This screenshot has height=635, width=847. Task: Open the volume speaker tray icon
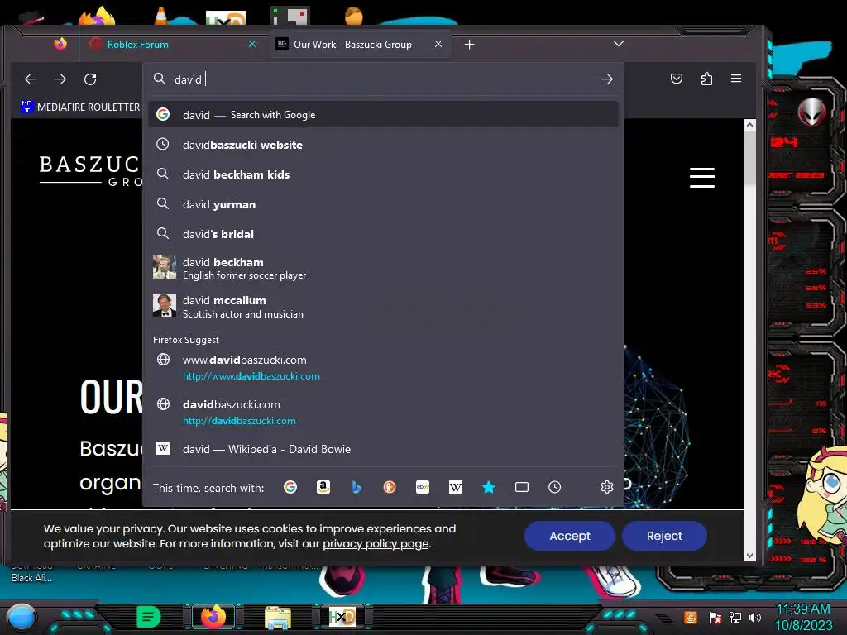[x=755, y=617]
